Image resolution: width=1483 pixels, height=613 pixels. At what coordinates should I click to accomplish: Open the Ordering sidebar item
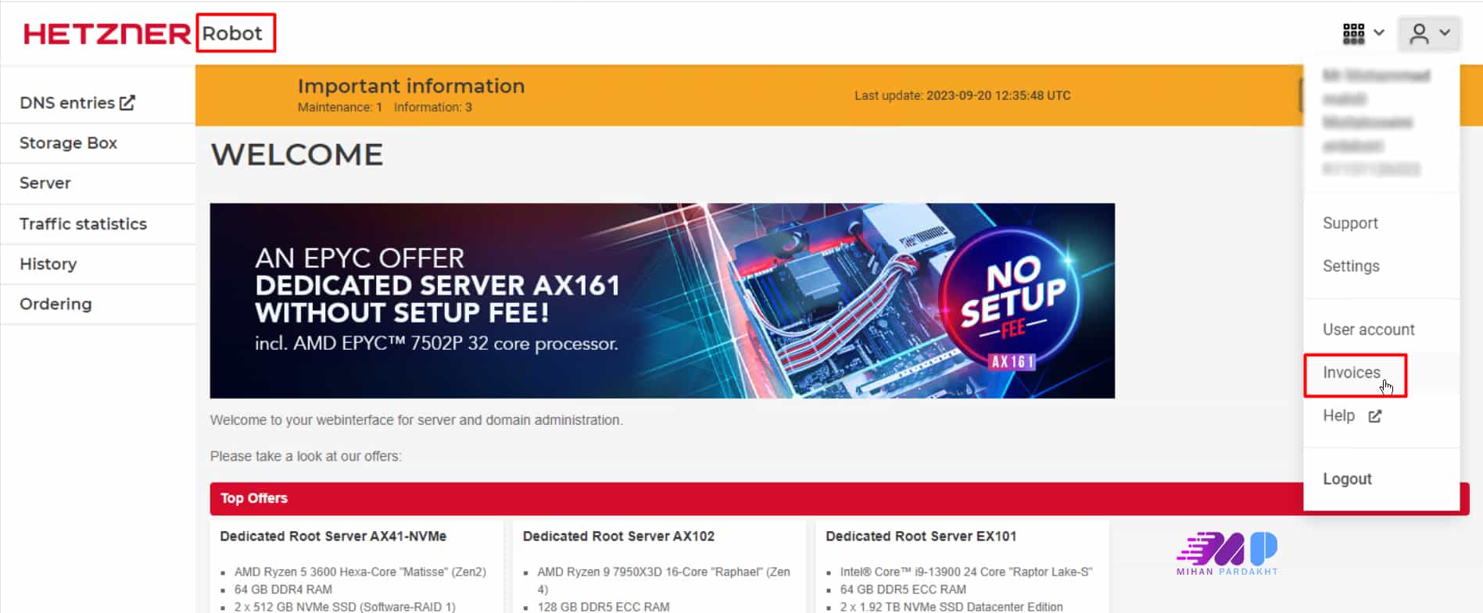56,304
